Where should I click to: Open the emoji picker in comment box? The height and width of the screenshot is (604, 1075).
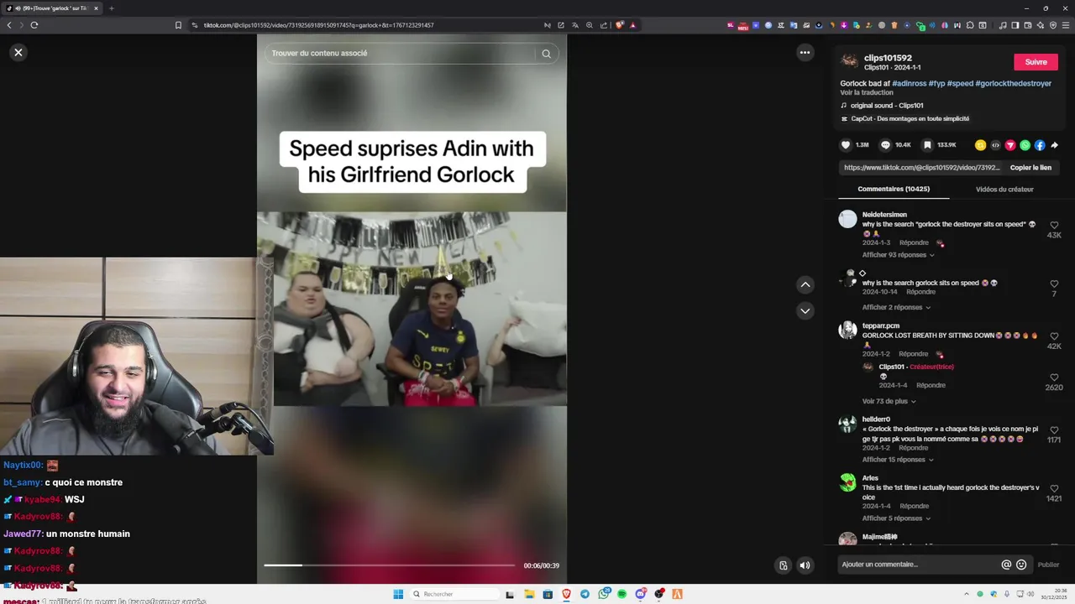1021,565
